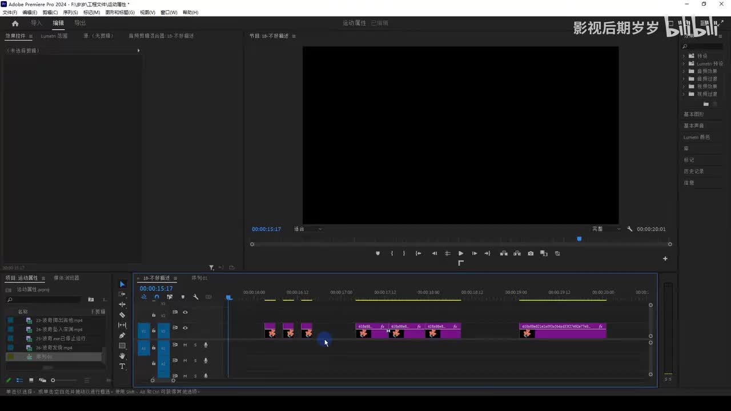
Task: Switch to the 导入 workspace
Action: click(x=37, y=23)
